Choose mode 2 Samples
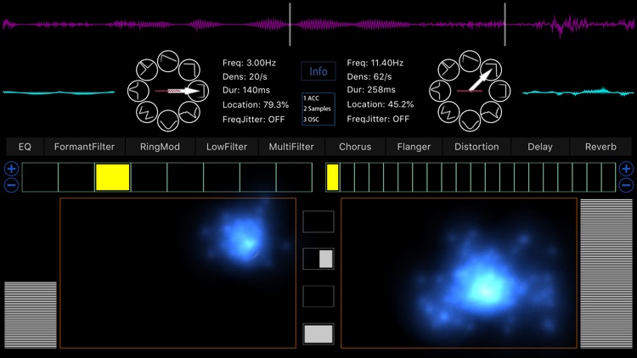This screenshot has height=358, width=637. tap(318, 109)
